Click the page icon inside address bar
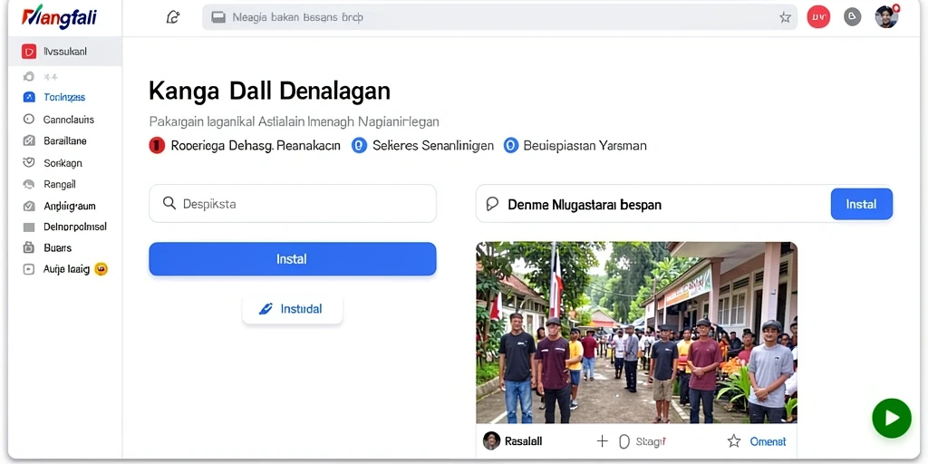Viewport: 928px width, 464px height. click(218, 18)
